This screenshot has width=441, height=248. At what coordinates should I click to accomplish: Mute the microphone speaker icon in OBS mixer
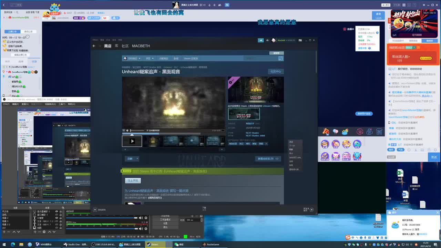[x=141, y=228]
